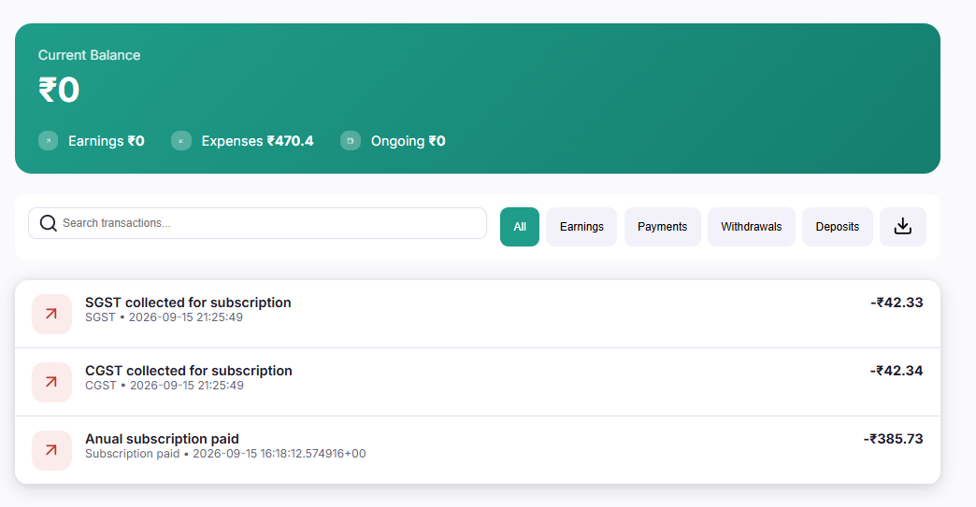The image size is (976, 507).
Task: Show only Deposits transactions
Action: (838, 227)
